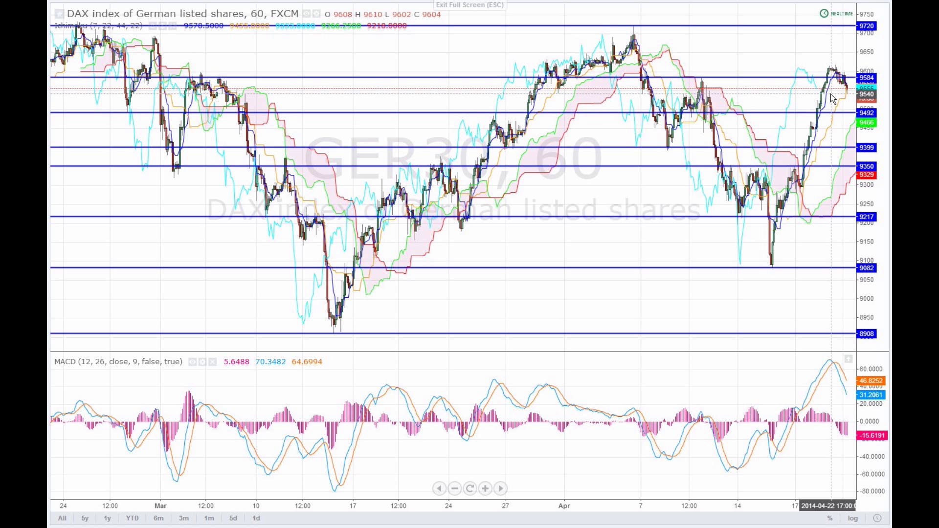Image resolution: width=939 pixels, height=528 pixels.
Task: Click the 9720 horizontal line price label
Action: click(x=866, y=26)
